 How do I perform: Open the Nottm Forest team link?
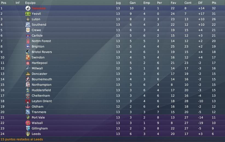pyautogui.click(x=41, y=41)
